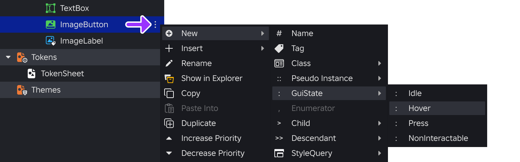This screenshot has width=520, height=162.
Task: Expand the Class submenu arrow
Action: coord(379,63)
